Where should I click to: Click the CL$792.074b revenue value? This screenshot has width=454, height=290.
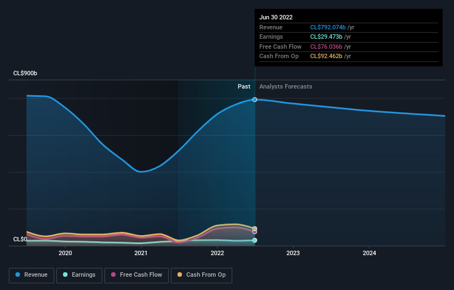(x=328, y=27)
